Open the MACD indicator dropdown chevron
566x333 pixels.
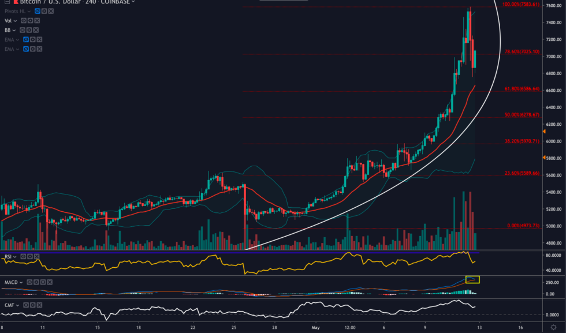point(21,282)
